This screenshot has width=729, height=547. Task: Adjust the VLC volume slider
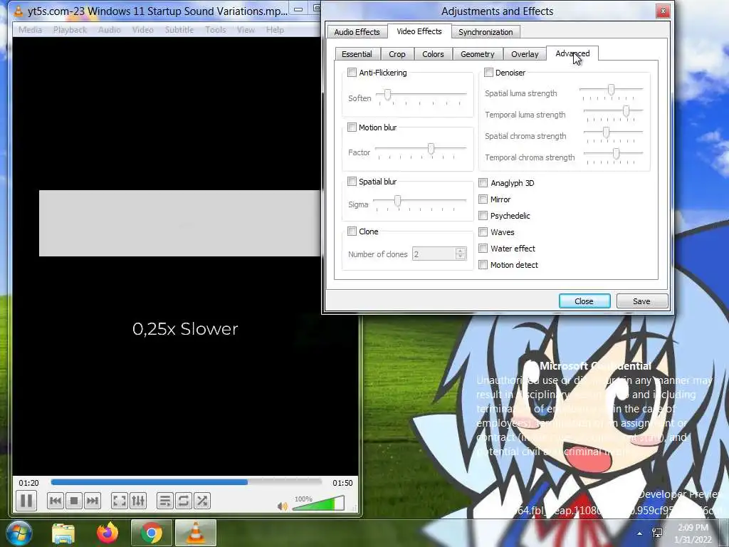[x=318, y=504]
